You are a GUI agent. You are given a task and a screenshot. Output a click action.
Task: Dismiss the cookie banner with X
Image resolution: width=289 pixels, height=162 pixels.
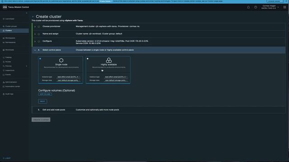(286, 1)
